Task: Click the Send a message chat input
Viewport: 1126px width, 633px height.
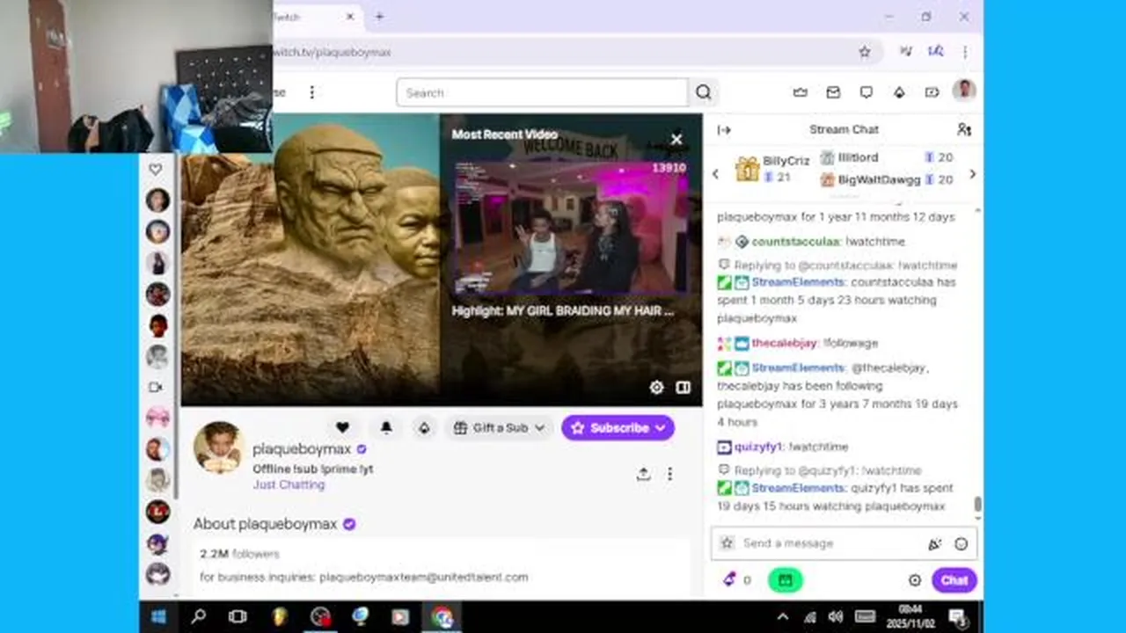Action: 832,543
